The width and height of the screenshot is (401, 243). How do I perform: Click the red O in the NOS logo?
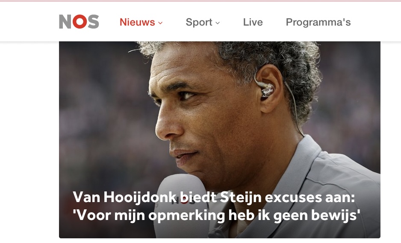[80, 22]
